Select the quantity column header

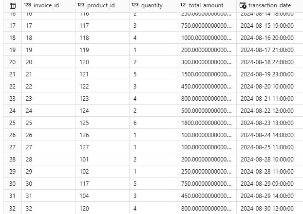[153, 6]
